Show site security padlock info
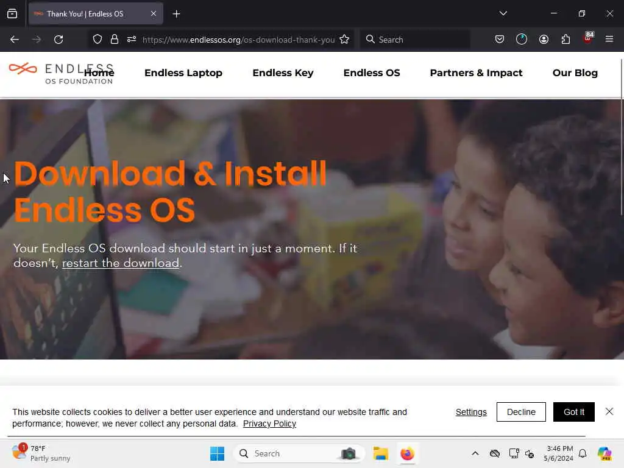The height and width of the screenshot is (468, 624). 115,39
